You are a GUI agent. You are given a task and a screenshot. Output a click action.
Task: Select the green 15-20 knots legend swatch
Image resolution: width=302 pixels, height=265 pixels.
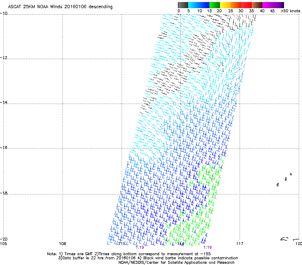point(215,5)
